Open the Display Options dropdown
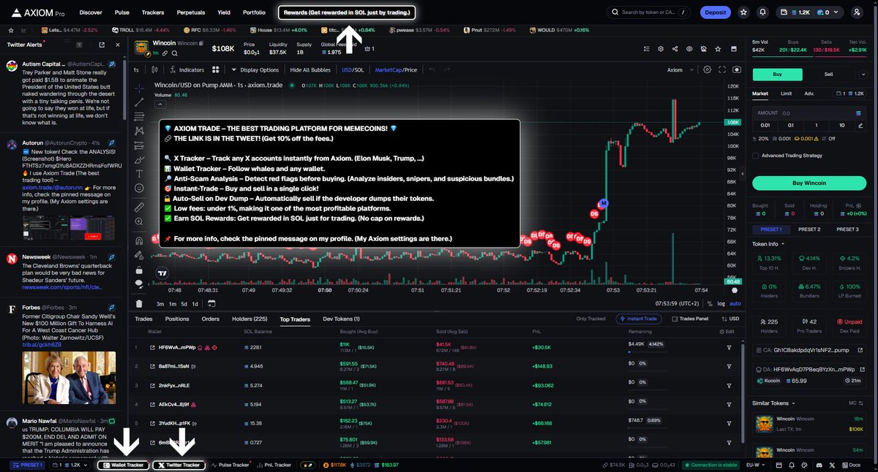Image resolution: width=878 pixels, height=472 pixels. click(255, 69)
